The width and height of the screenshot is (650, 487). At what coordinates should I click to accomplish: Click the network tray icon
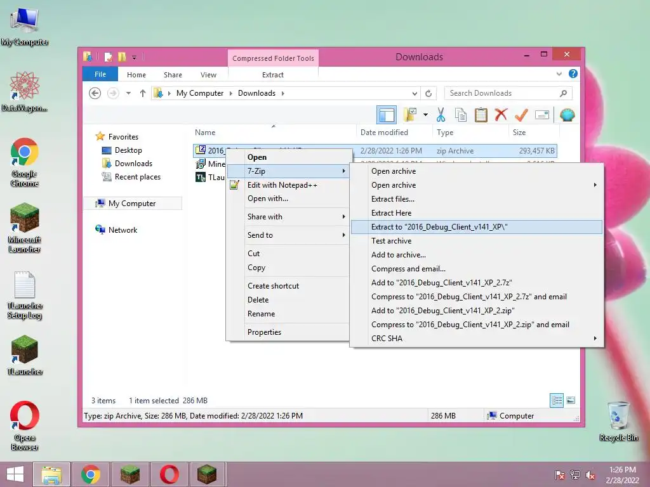coord(575,475)
